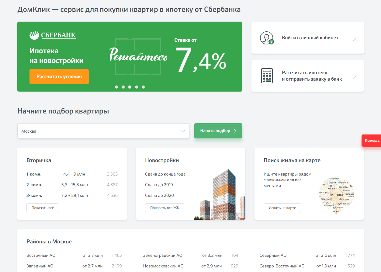
Task: Open the red Помощь help tab
Action: click(x=372, y=141)
